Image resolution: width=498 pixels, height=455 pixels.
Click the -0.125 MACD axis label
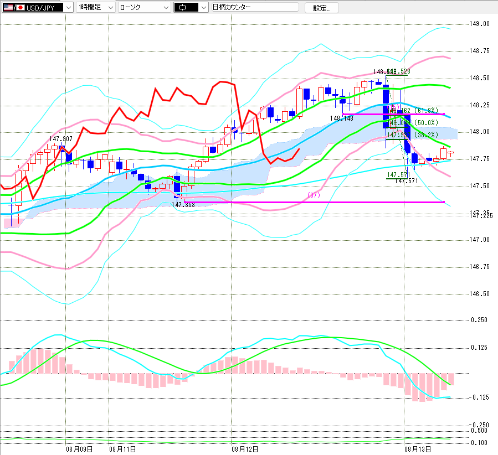(479, 397)
